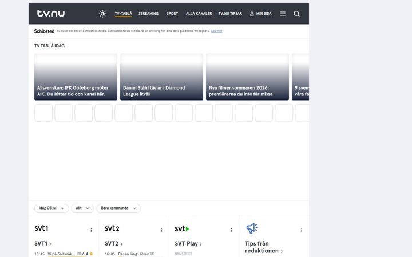Follow the Läs mer link
The image size is (412, 257).
(x=216, y=31)
